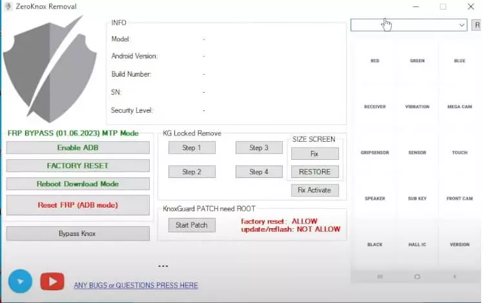Click Start Patch button
This screenshot has width=483, height=303.
coord(192,225)
